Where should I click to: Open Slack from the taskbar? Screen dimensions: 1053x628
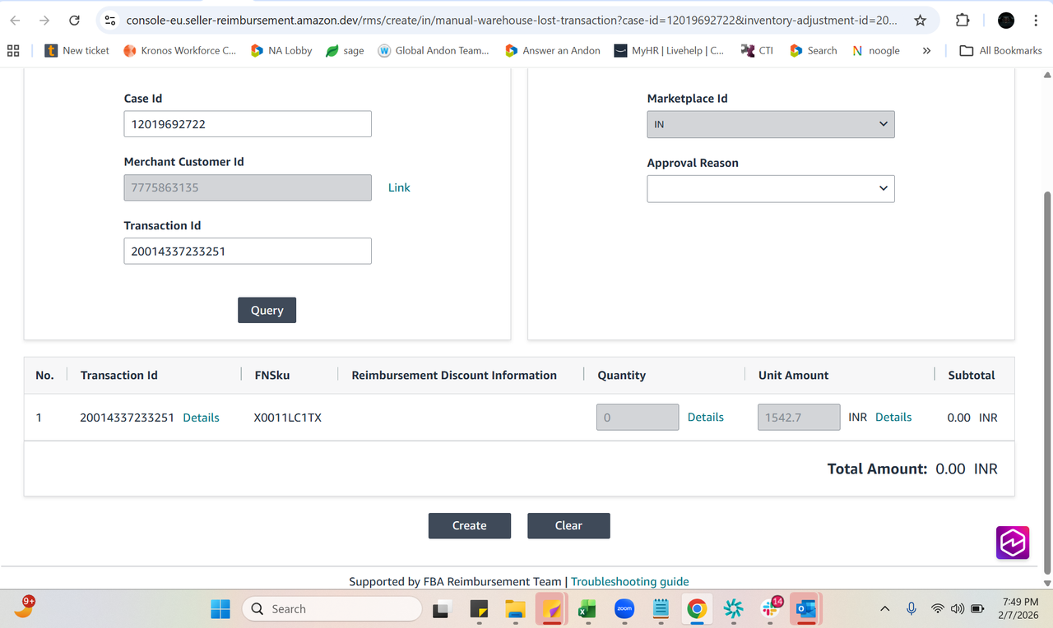tap(771, 608)
